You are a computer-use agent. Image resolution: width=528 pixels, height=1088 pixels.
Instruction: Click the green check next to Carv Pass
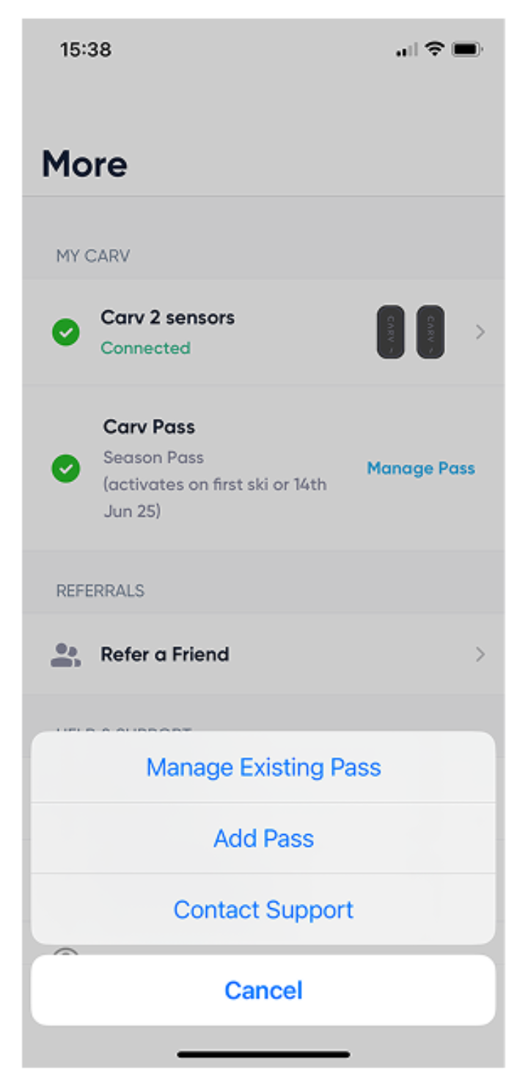click(x=66, y=468)
